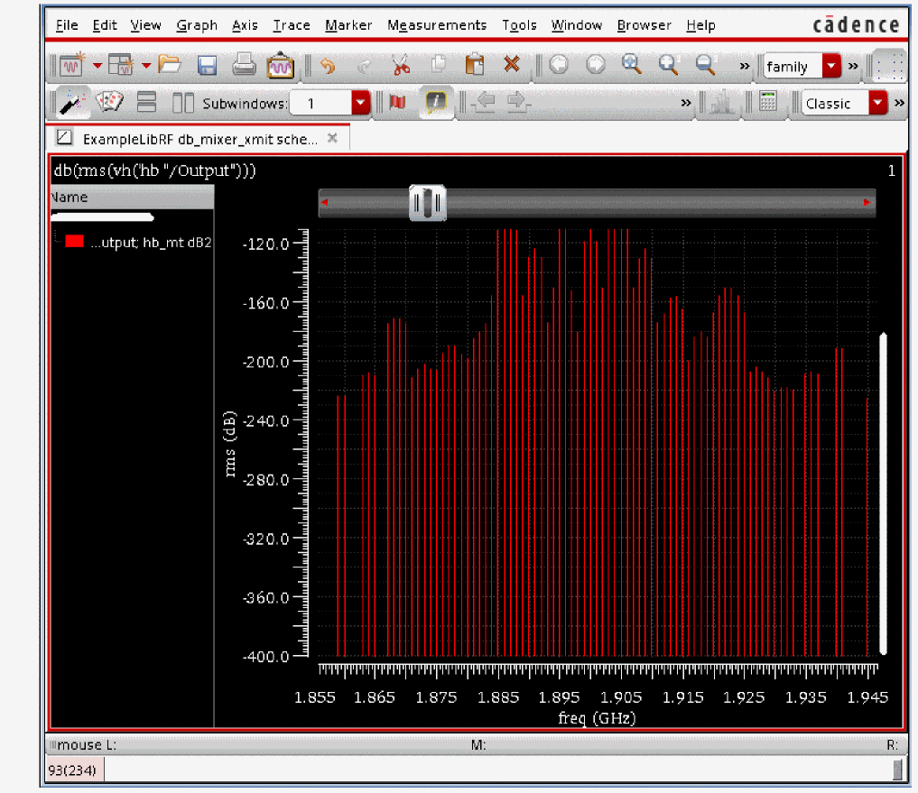Click the Open folder icon
The height and width of the screenshot is (793, 918).
[170, 65]
